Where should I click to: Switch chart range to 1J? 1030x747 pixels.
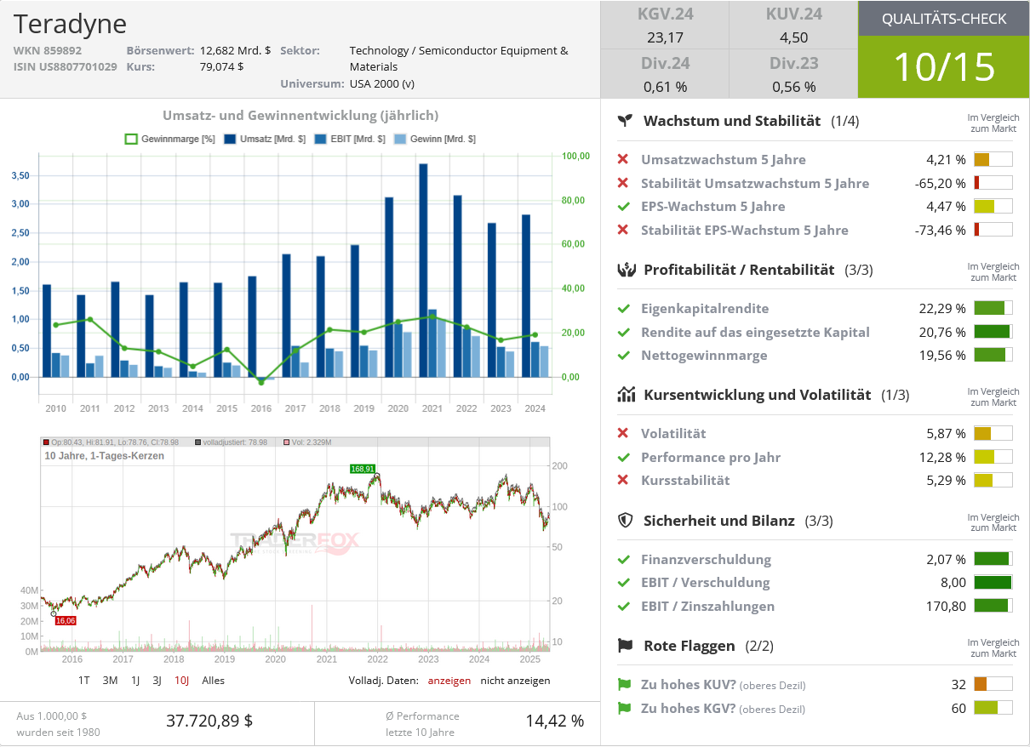click(135, 681)
